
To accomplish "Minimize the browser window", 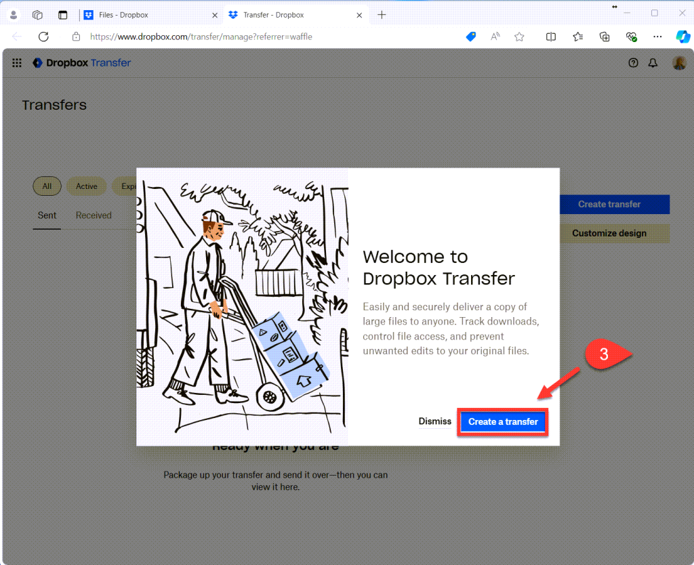I will (627, 14).
